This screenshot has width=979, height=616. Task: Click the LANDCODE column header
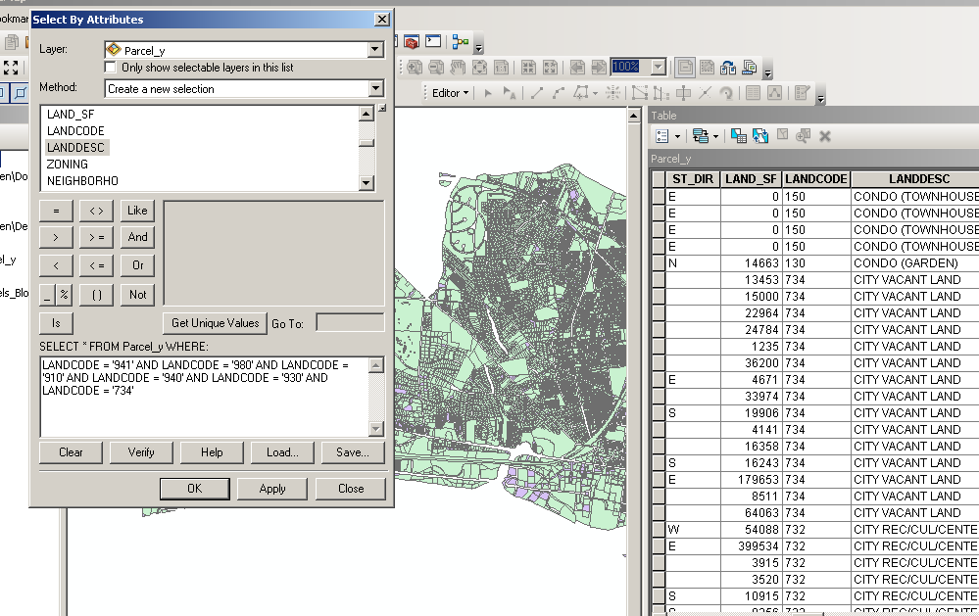[816, 179]
